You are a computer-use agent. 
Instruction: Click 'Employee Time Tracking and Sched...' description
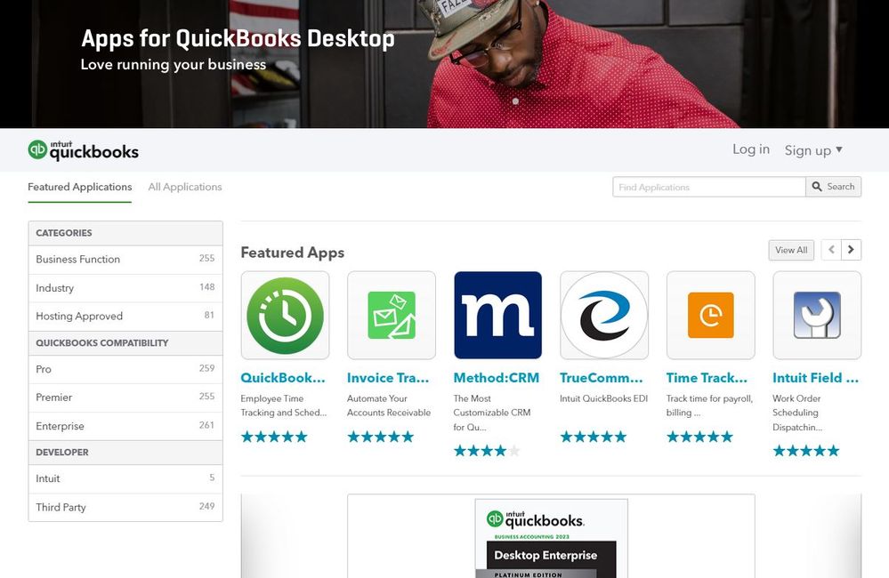[284, 405]
